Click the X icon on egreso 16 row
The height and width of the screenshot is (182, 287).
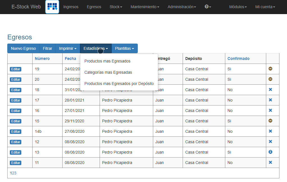point(270,110)
